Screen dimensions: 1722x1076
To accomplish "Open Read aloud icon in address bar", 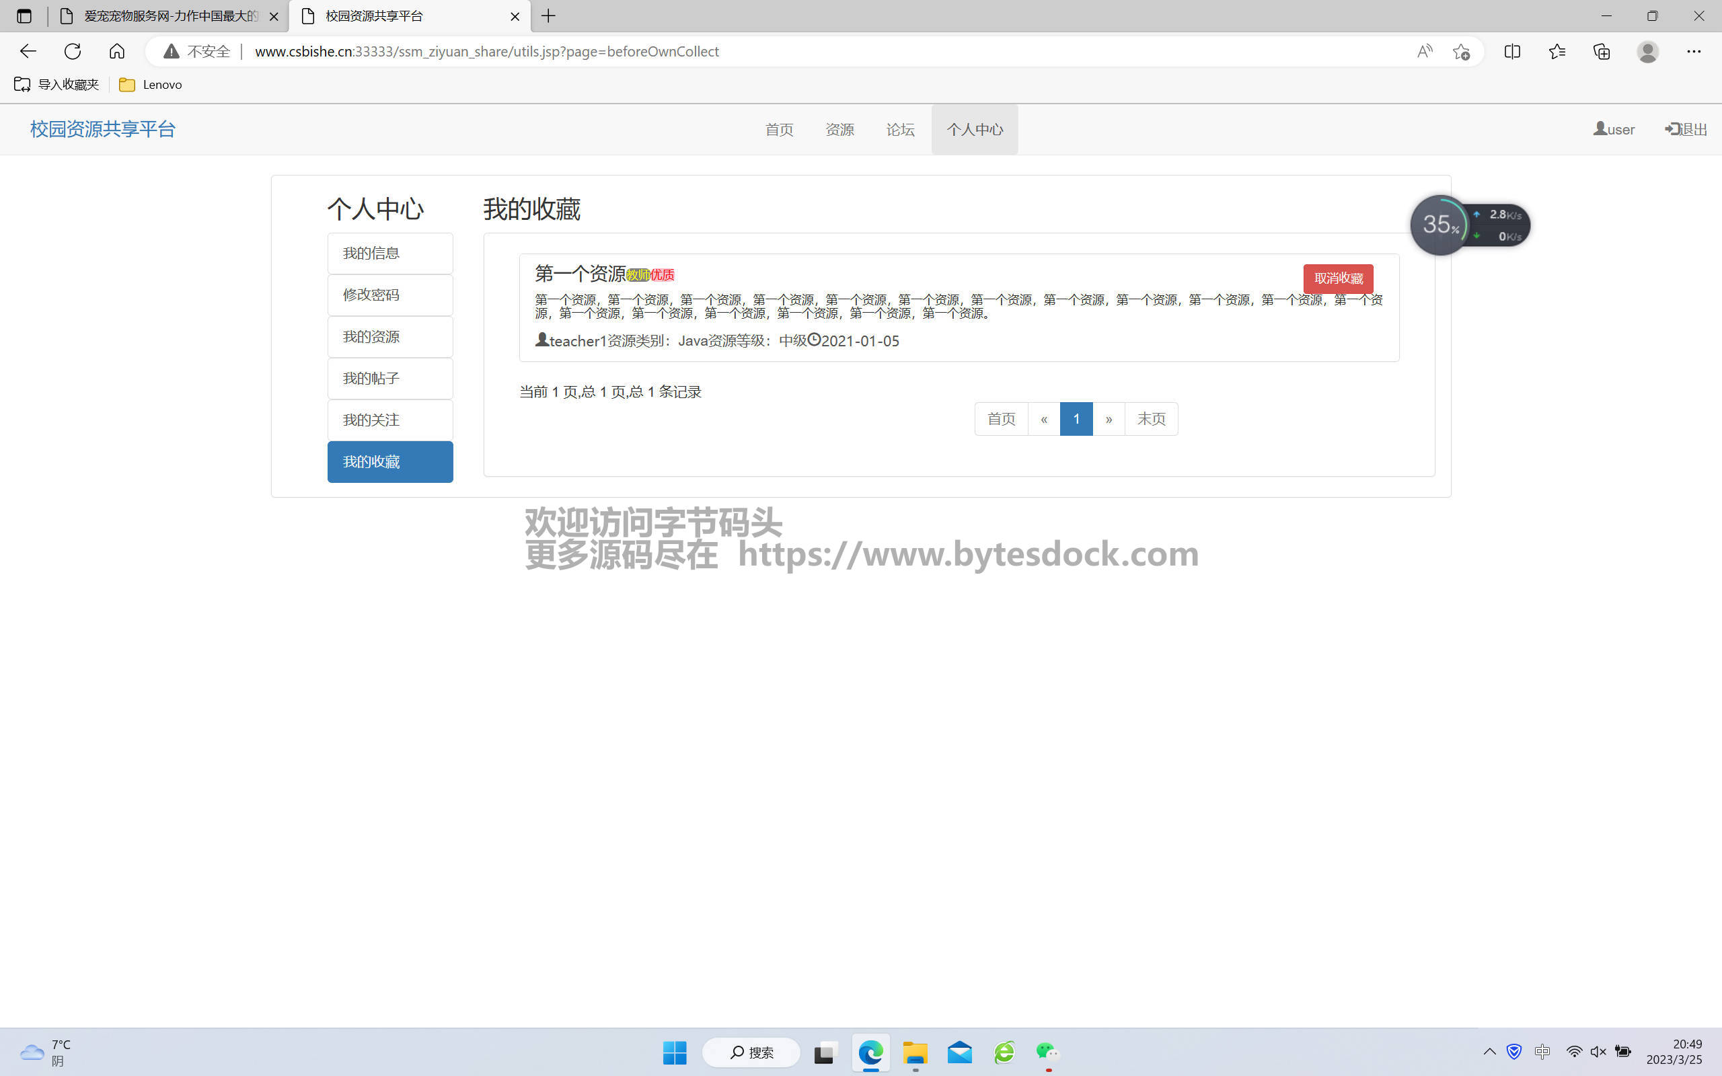I will click(x=1424, y=51).
